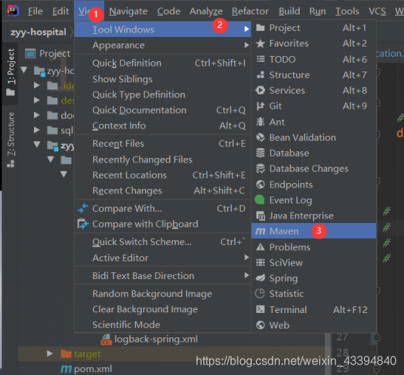This screenshot has height=375, width=404.
Task: Open the Tools menu
Action: pyautogui.click(x=347, y=11)
